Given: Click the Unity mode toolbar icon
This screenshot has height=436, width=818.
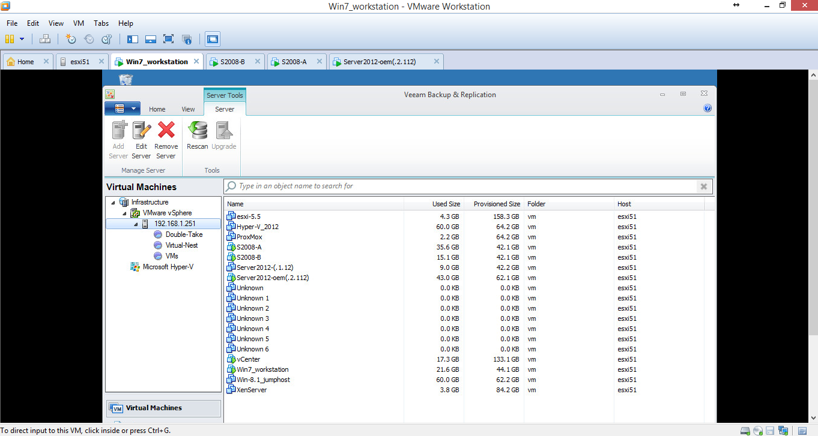Looking at the screenshot, I should coord(187,39).
